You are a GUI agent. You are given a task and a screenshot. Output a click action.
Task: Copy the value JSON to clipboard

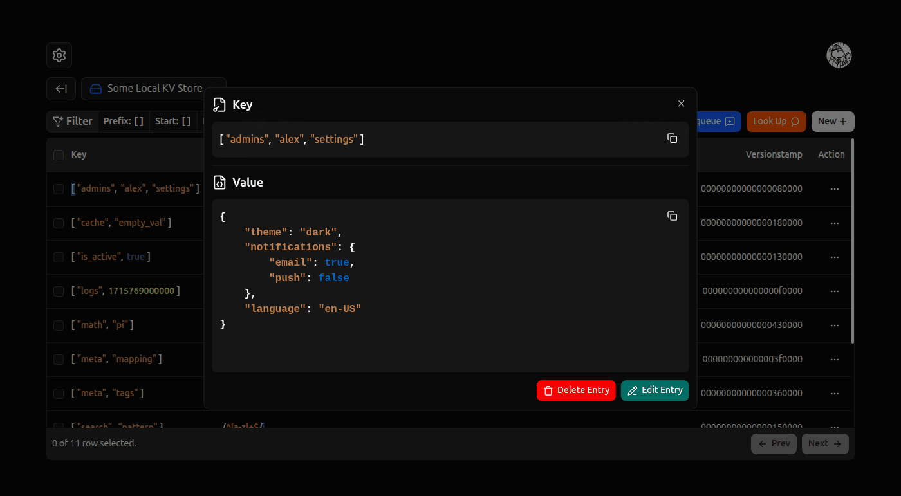(x=672, y=216)
